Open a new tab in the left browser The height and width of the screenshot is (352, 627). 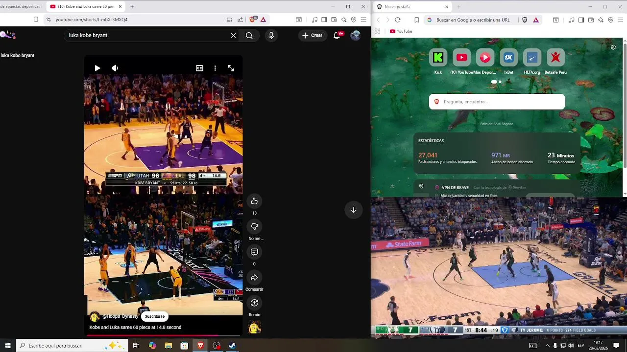132,7
